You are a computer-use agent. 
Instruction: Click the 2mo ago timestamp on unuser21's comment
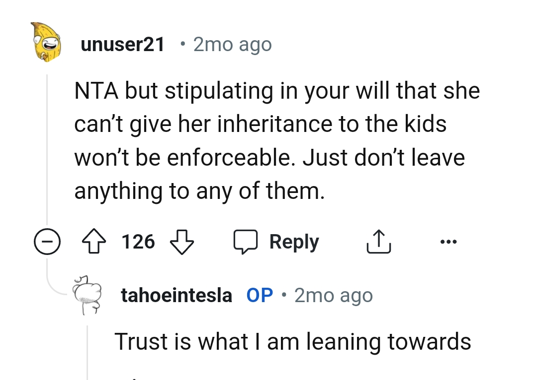(x=232, y=44)
